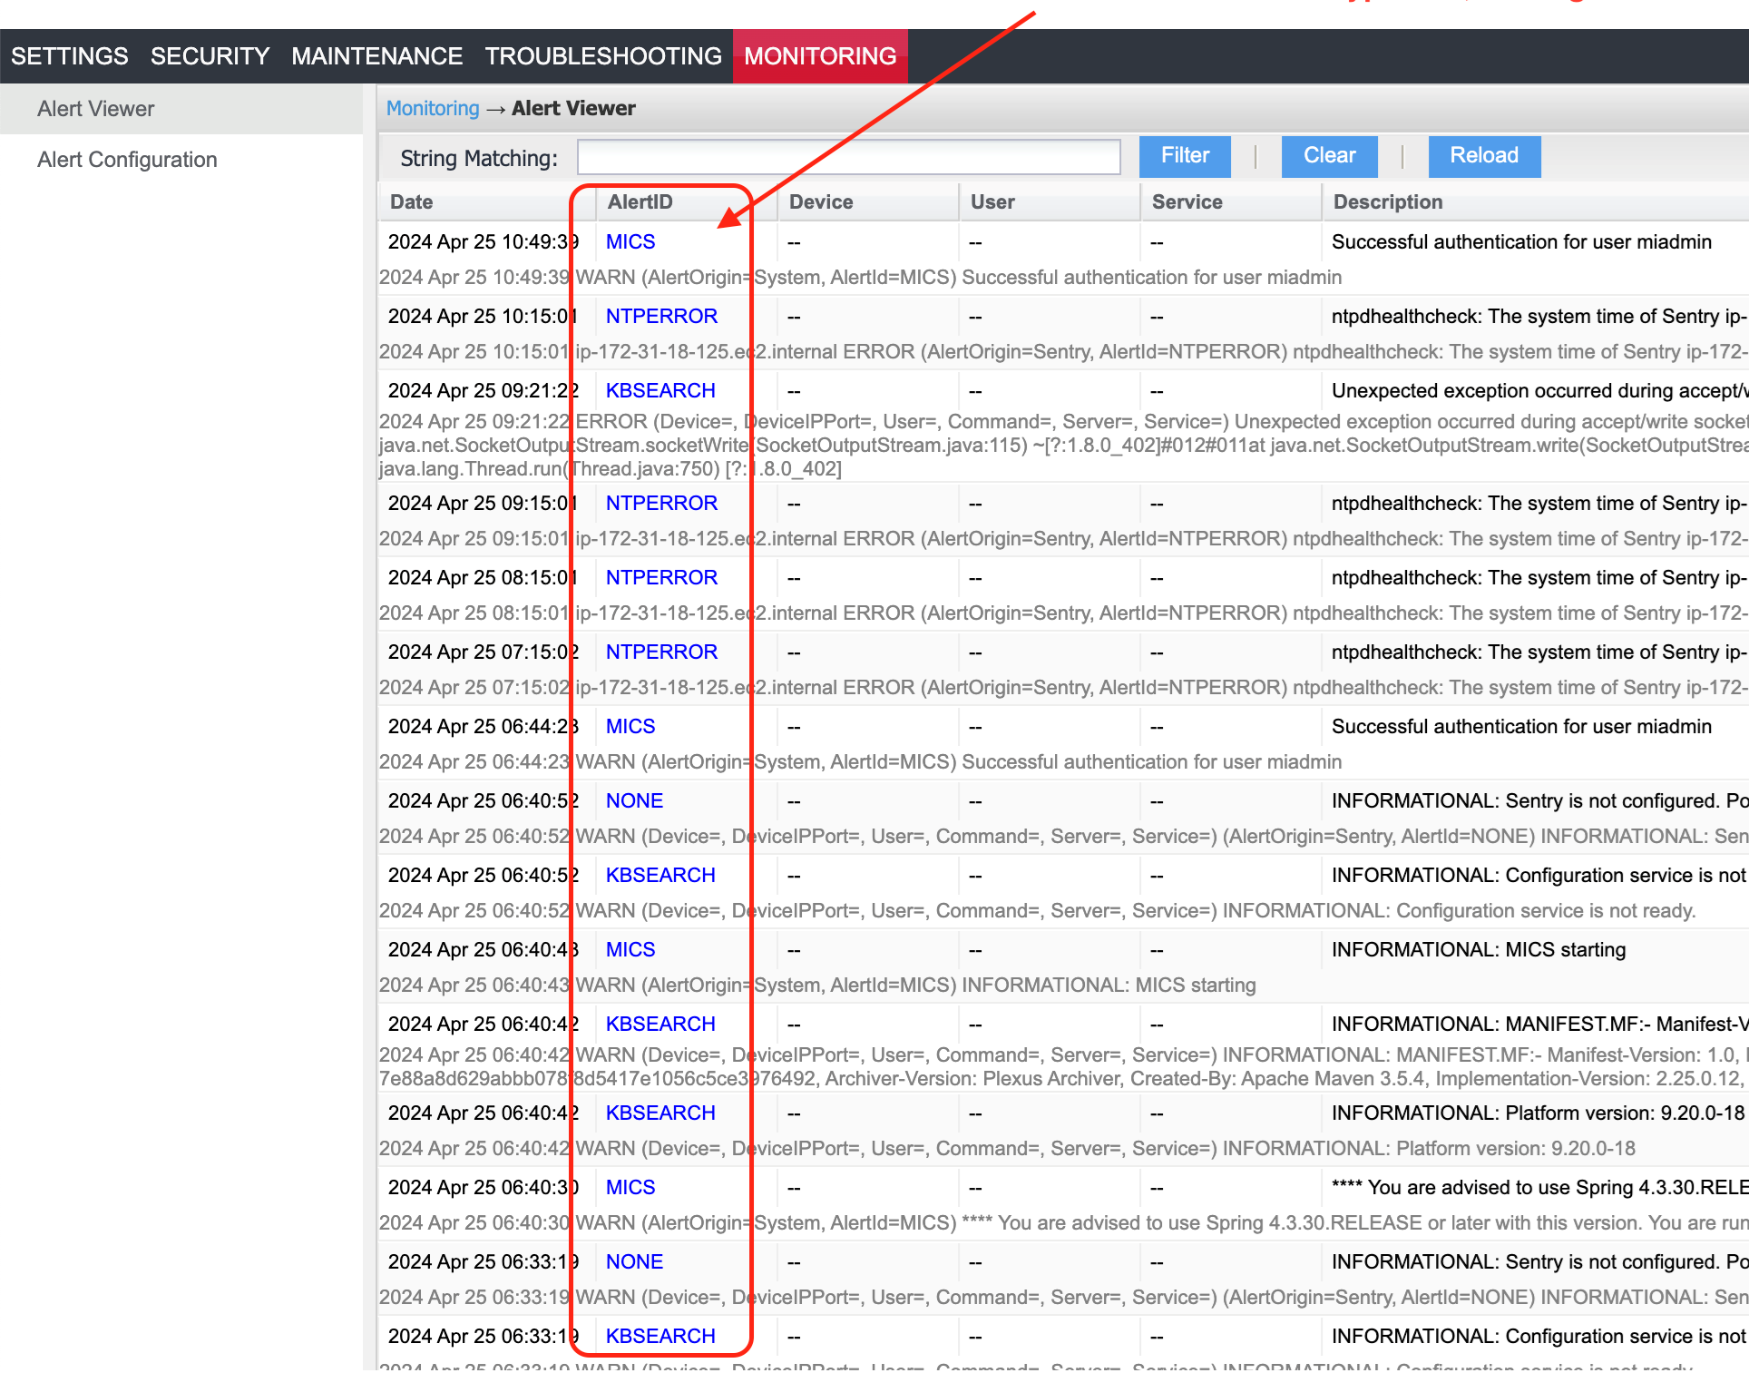Click the Service column header
This screenshot has height=1373, width=1749.
point(1187,202)
